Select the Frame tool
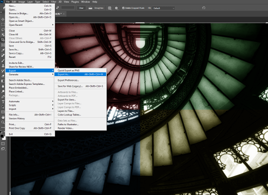Viewport: 268px width, 195px height. click(x=3, y=45)
